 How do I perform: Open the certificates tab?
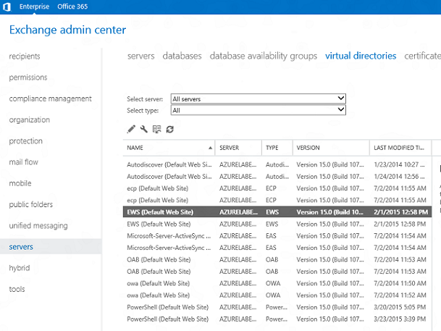(x=422, y=56)
